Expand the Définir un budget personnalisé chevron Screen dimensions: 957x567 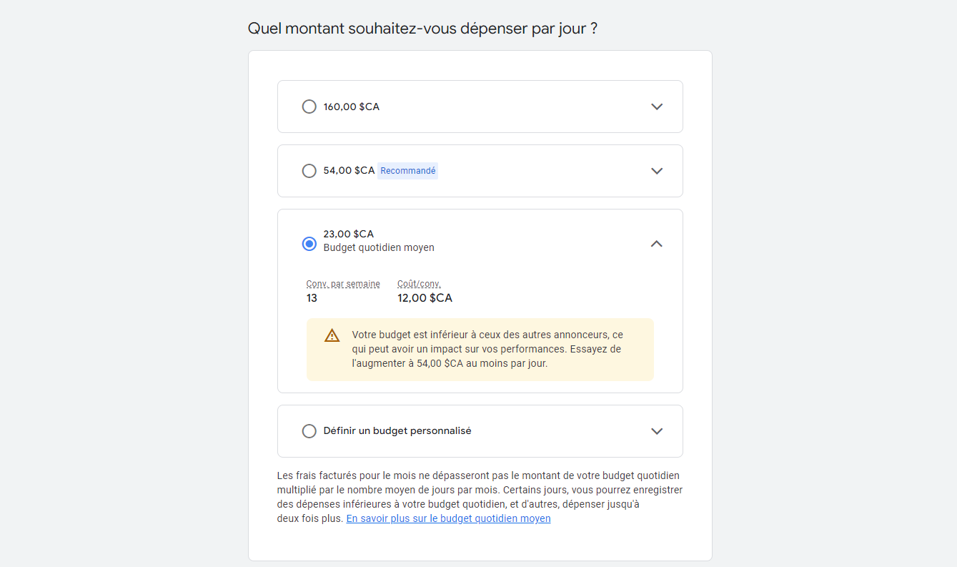[657, 431]
